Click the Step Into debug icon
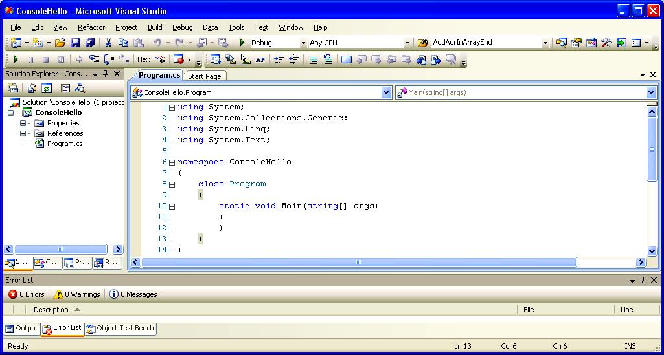Viewport: 664px width, 355px height. coord(94,59)
